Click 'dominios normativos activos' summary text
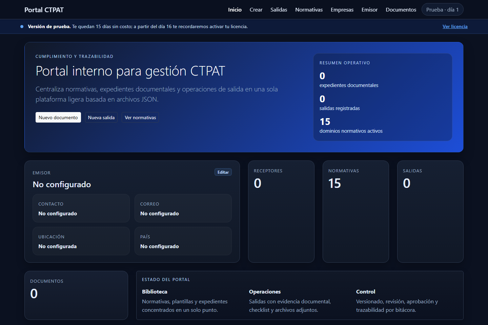The height and width of the screenshot is (325, 488). point(351,131)
